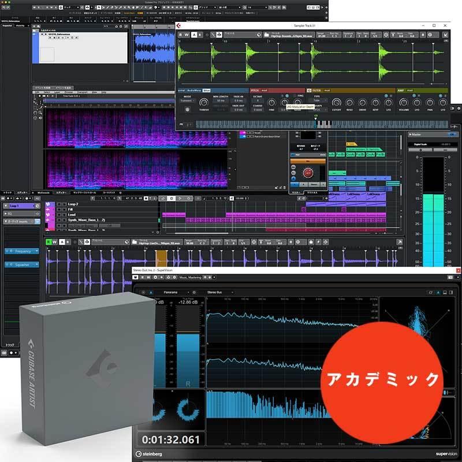This screenshot has height=462, width=462.
Task: Open the Squasher insert slot dropdown arrow
Action: coord(37,264)
